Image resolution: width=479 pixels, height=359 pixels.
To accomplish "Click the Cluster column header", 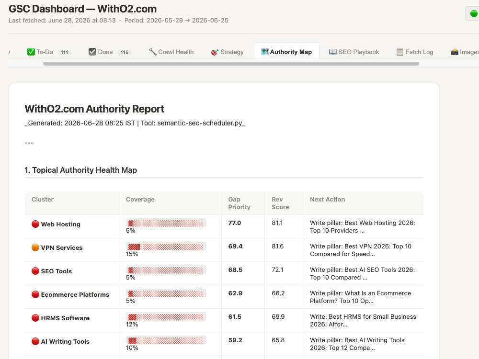I will click(x=43, y=199).
